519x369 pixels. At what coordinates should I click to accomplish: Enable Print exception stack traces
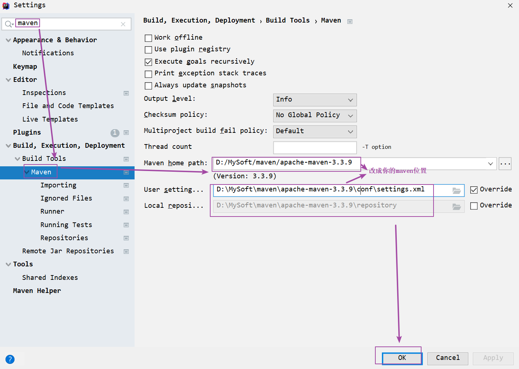tap(148, 74)
